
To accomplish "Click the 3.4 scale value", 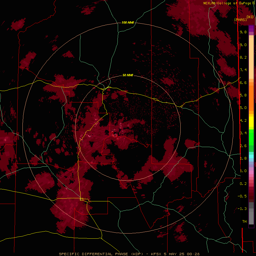I will pyautogui.click(x=243, y=133).
